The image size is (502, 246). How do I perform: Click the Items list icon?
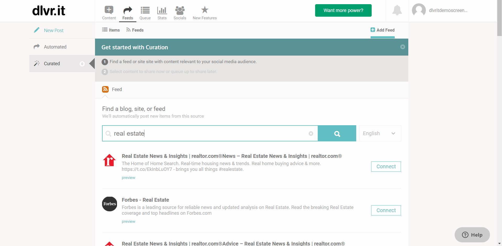(x=105, y=30)
